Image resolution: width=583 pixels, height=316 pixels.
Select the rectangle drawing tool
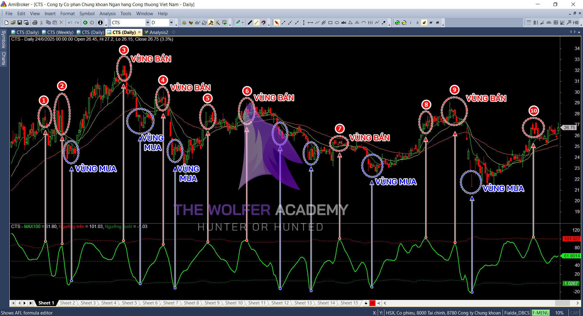[x=330, y=22]
